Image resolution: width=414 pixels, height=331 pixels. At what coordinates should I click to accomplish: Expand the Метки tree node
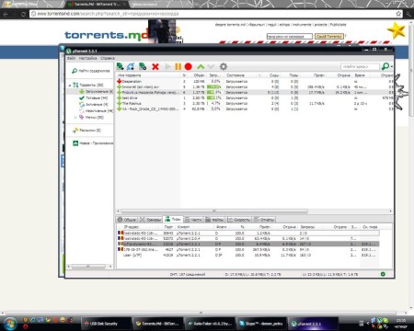coord(75,118)
